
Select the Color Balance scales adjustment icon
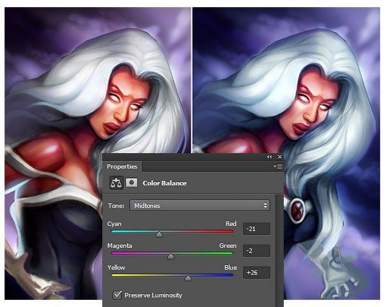click(117, 183)
